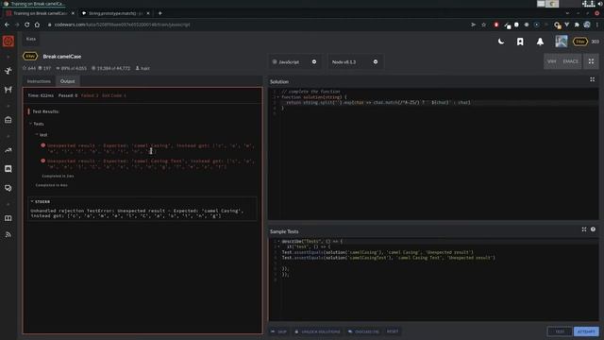This screenshot has height=340, width=604.
Task: Open the bookmarks icon in header
Action: [x=520, y=42]
